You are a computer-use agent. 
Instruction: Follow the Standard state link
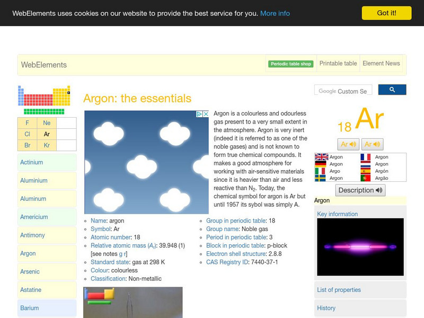tap(110, 262)
